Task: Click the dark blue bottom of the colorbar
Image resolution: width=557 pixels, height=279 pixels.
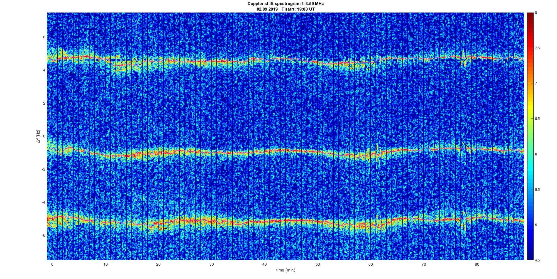Action: coord(530,256)
